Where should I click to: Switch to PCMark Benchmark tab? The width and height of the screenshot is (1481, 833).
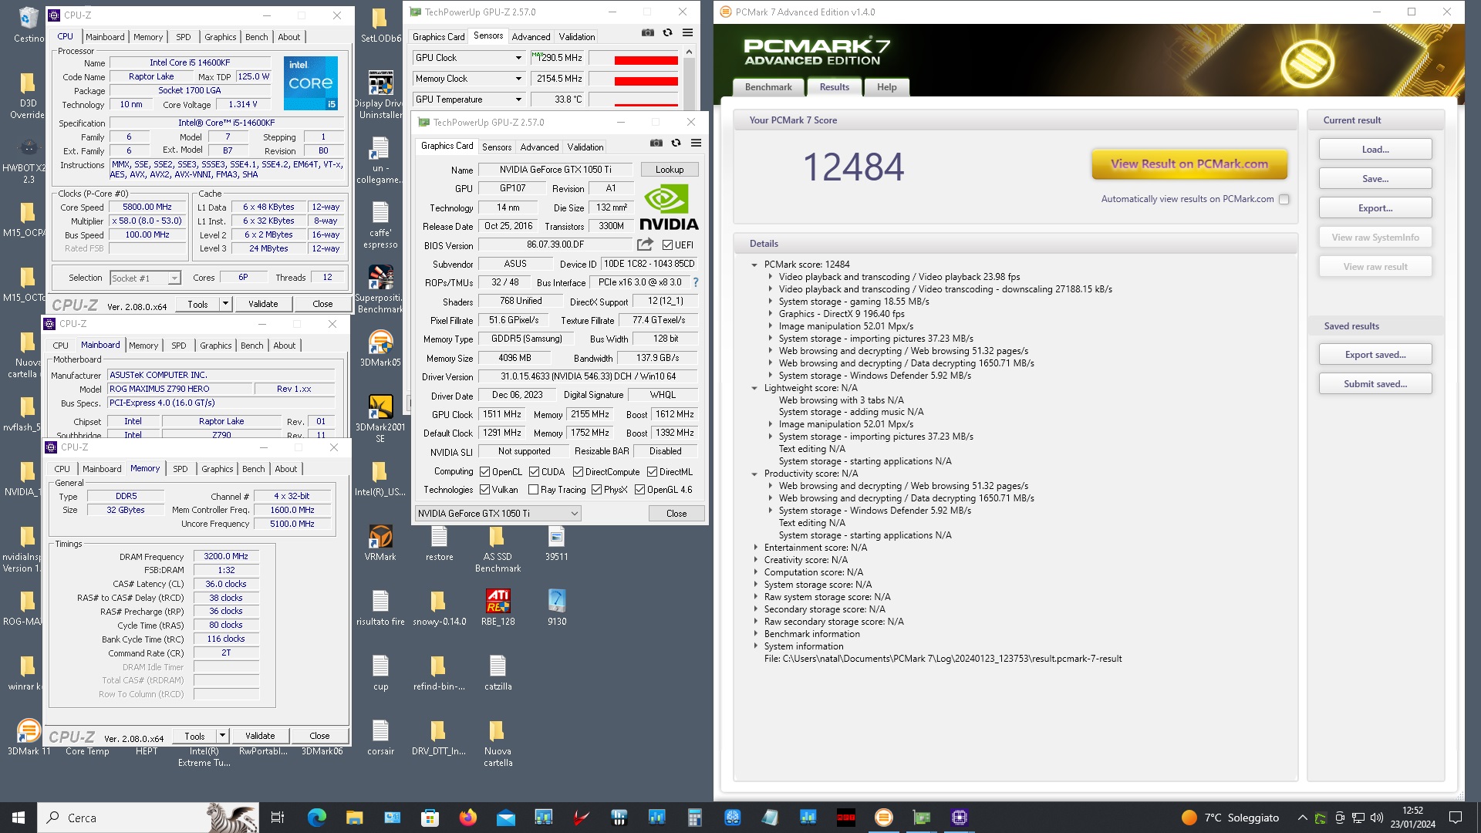(768, 87)
